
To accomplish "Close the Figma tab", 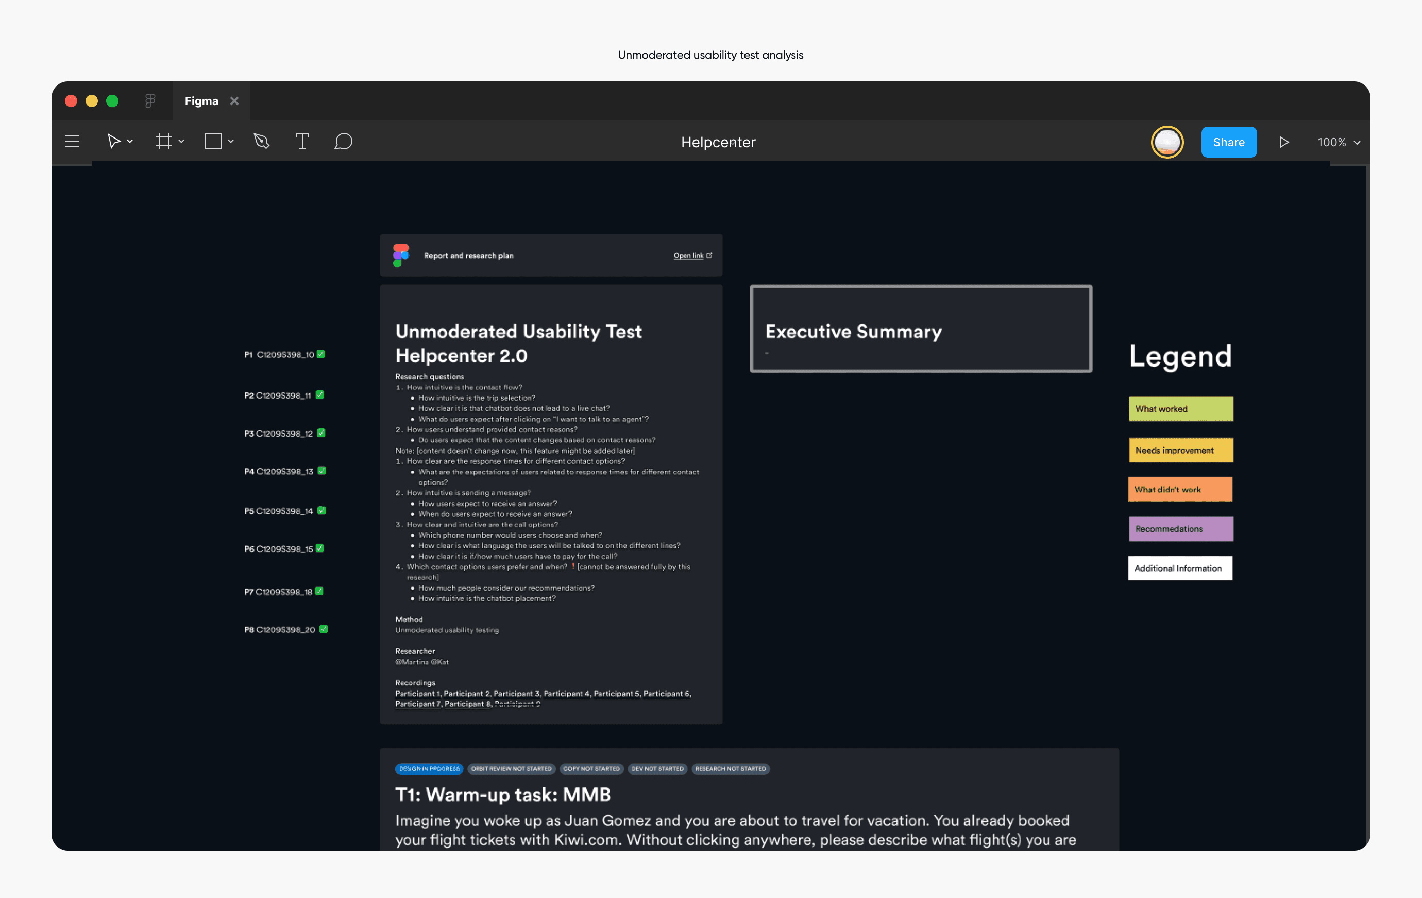I will pyautogui.click(x=234, y=101).
